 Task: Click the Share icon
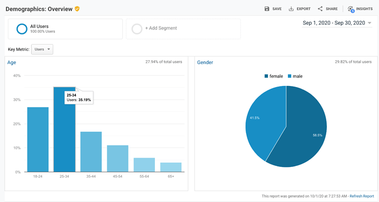pyautogui.click(x=320, y=9)
